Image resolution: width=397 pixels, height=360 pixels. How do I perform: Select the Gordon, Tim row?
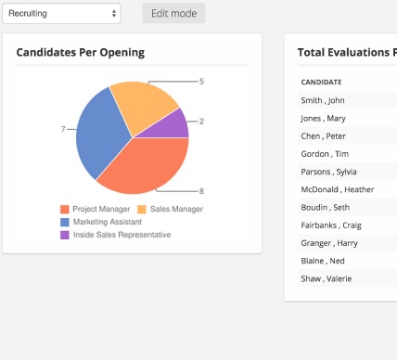coord(347,154)
